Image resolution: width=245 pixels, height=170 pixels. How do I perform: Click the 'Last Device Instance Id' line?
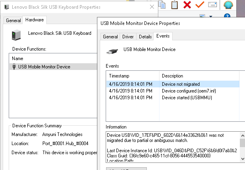(x=172, y=151)
